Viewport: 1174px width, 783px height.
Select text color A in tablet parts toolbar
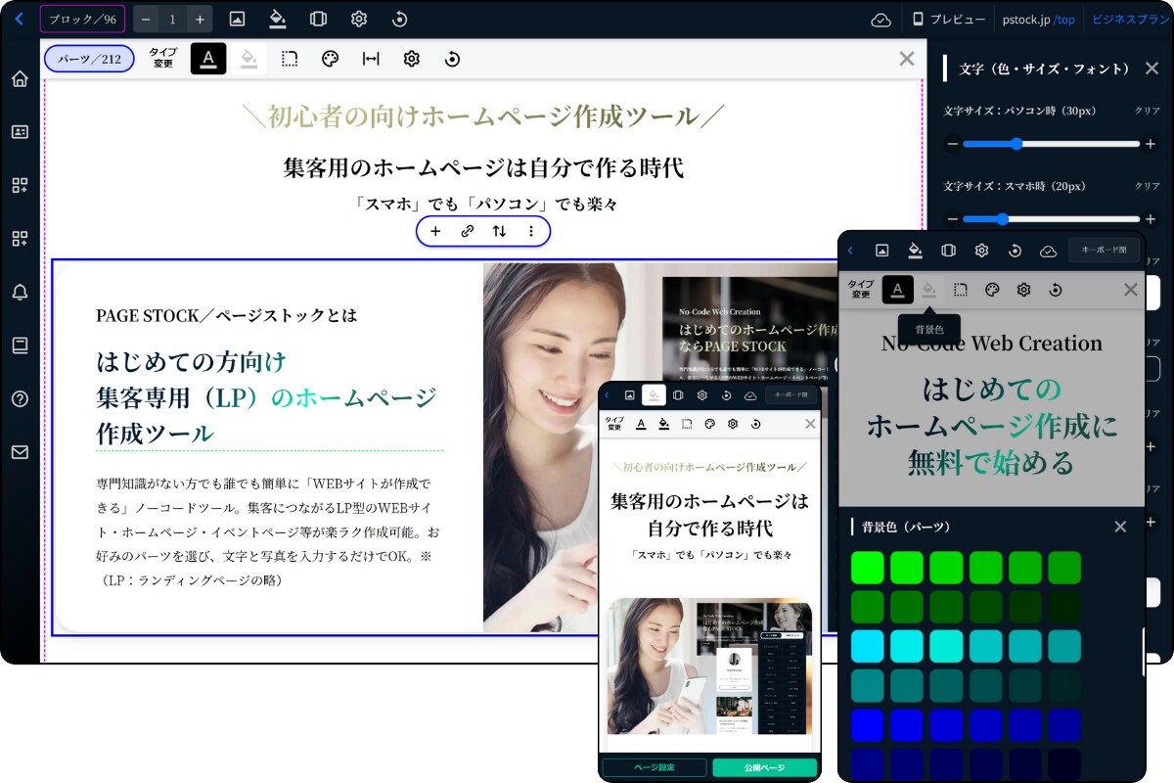[898, 290]
